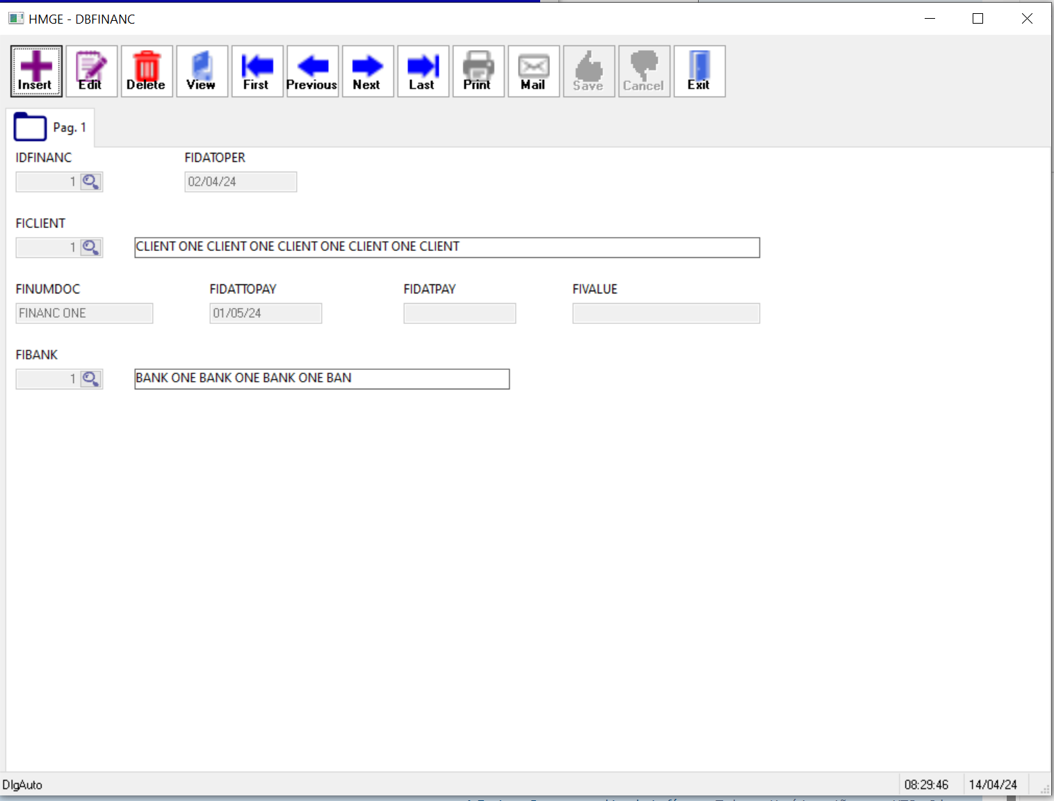
Task: Advance to the Next record
Action: click(x=368, y=71)
